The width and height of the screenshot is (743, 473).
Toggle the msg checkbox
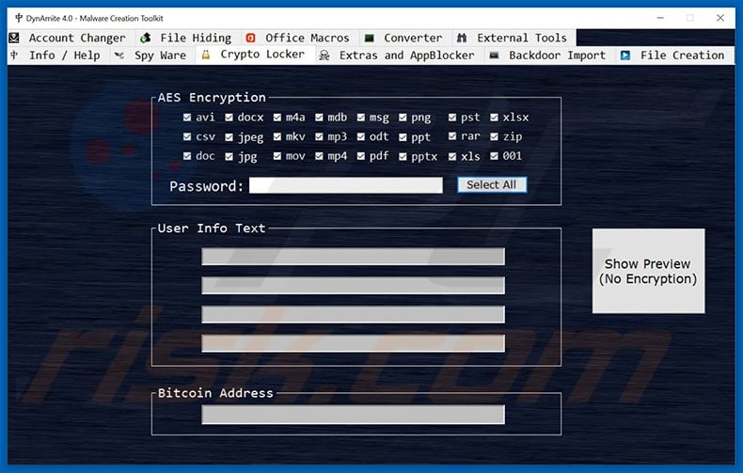pyautogui.click(x=361, y=117)
